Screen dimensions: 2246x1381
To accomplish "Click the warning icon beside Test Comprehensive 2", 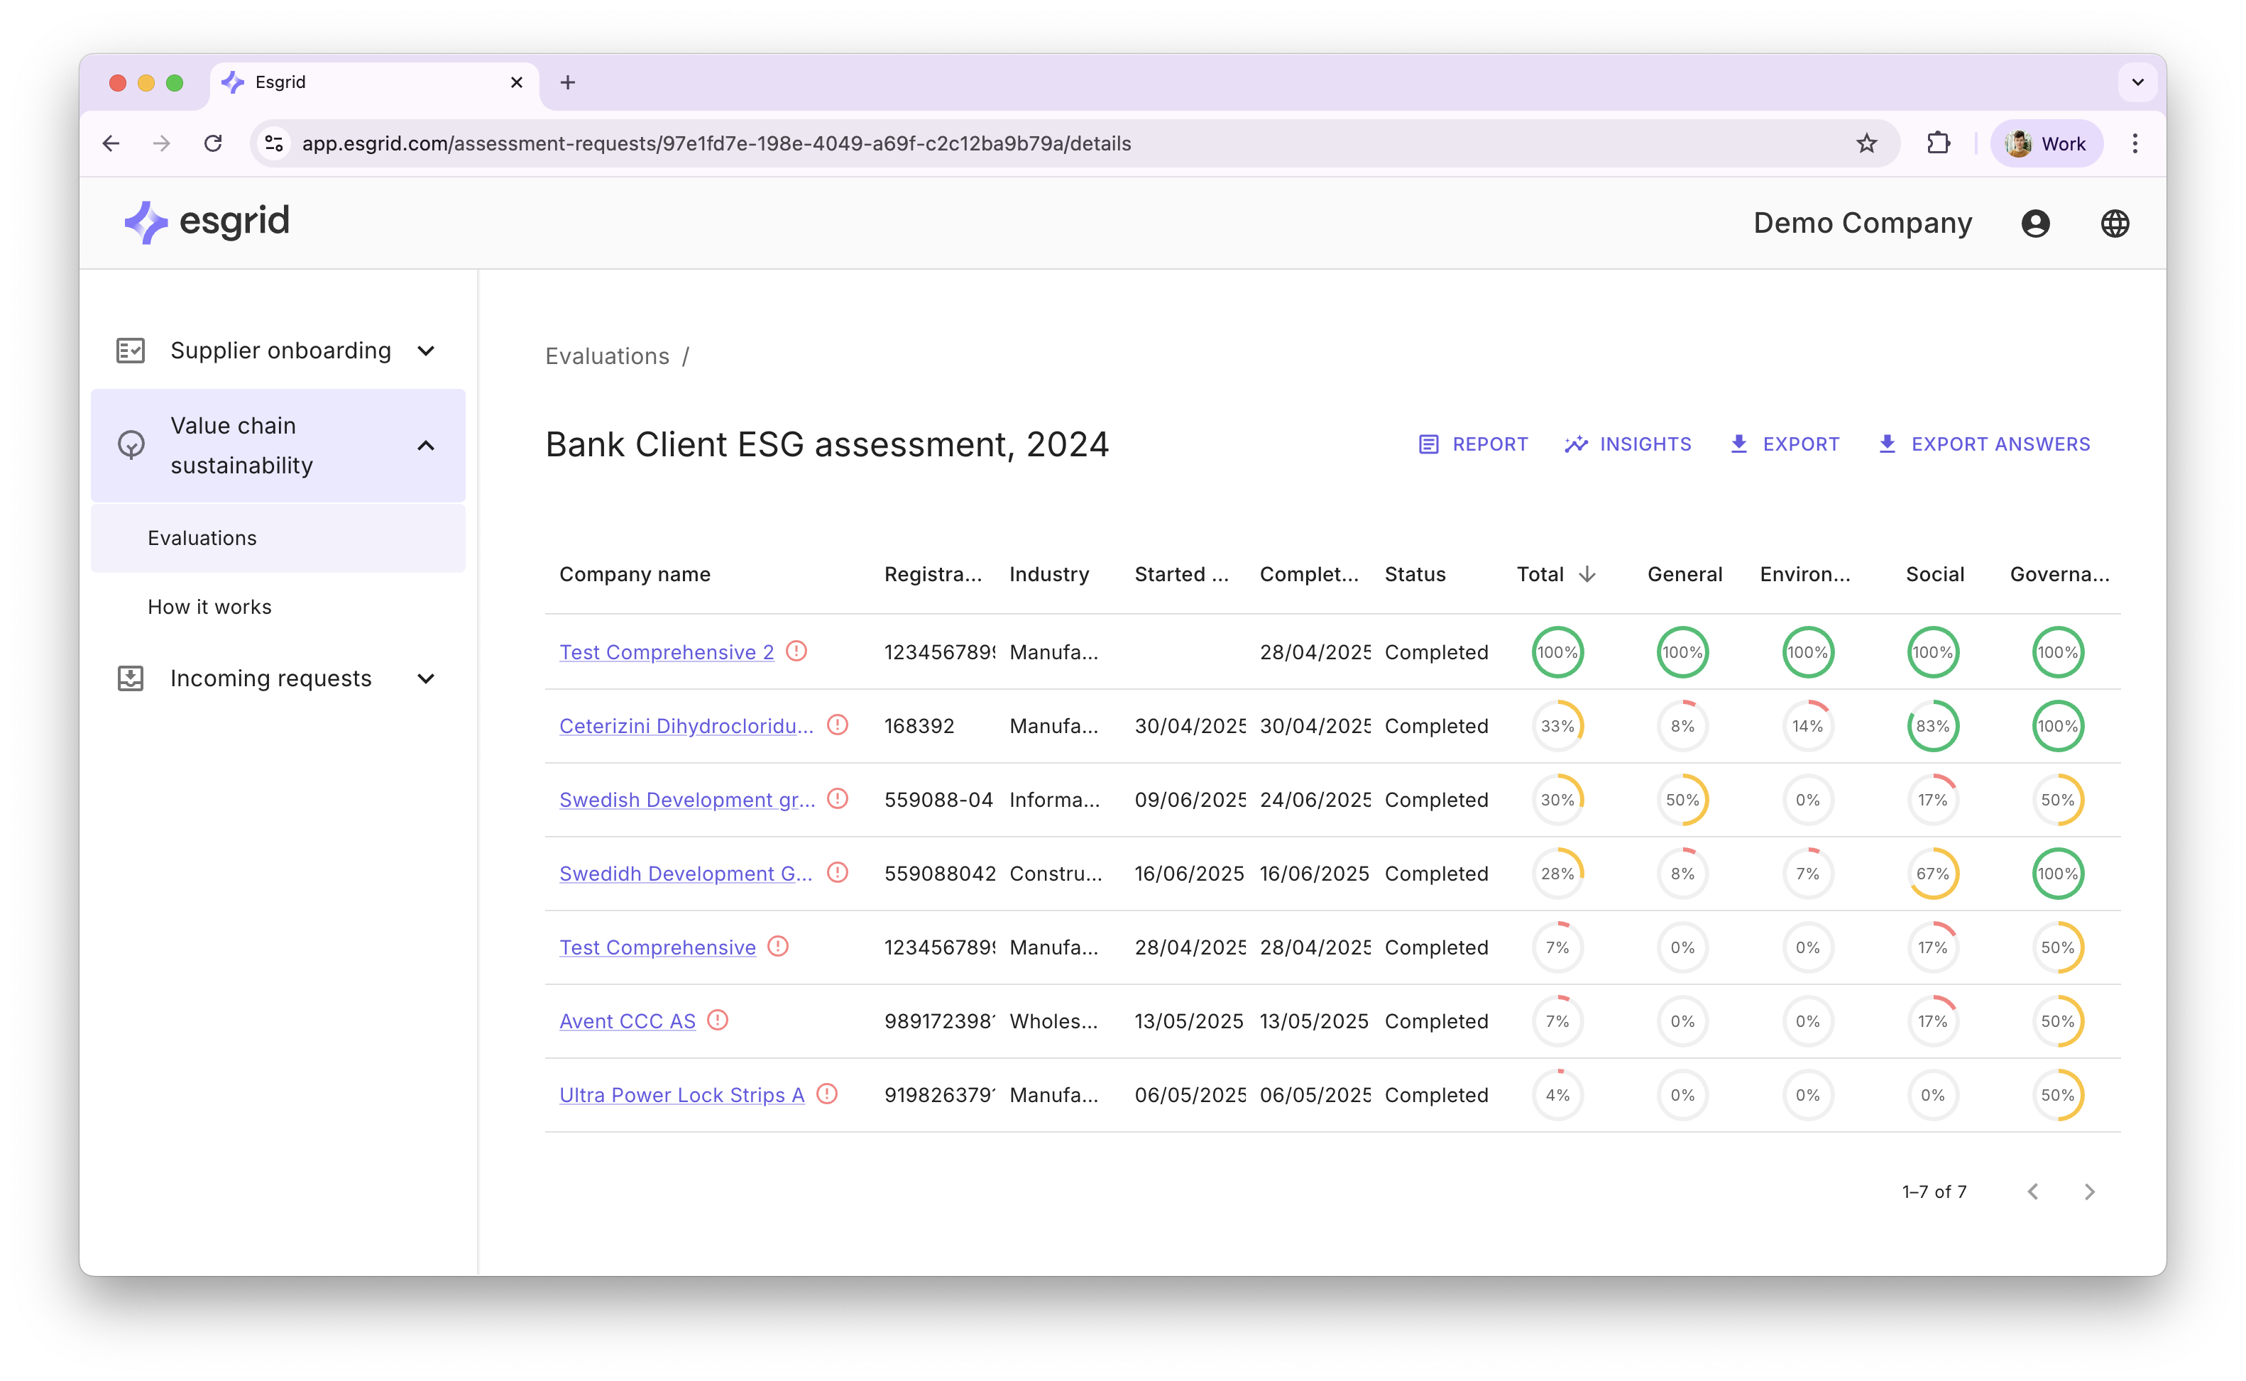I will point(796,651).
